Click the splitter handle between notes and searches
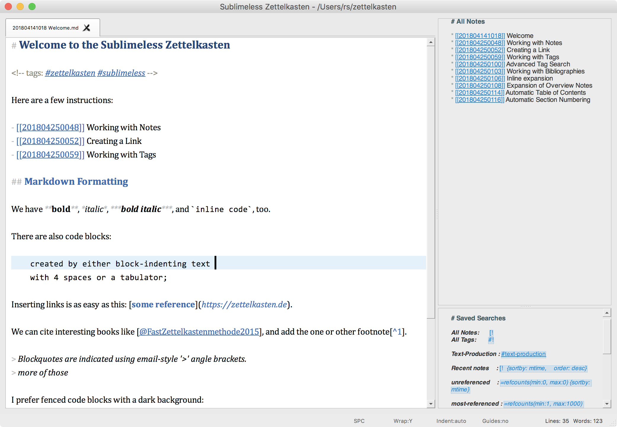 (x=525, y=306)
